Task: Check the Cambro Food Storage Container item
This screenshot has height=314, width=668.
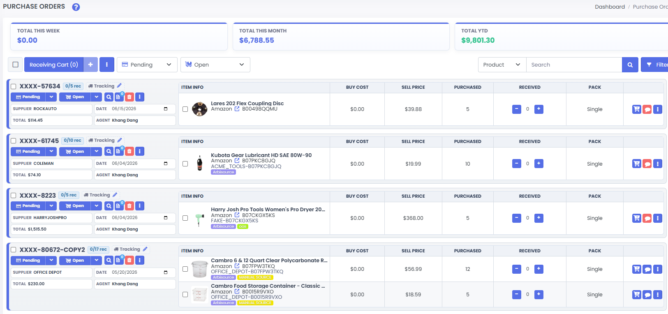Action: click(x=185, y=295)
